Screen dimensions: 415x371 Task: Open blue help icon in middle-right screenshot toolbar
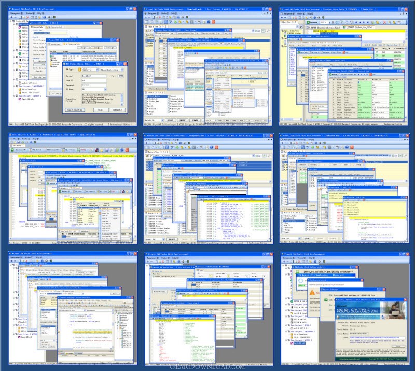347,147
